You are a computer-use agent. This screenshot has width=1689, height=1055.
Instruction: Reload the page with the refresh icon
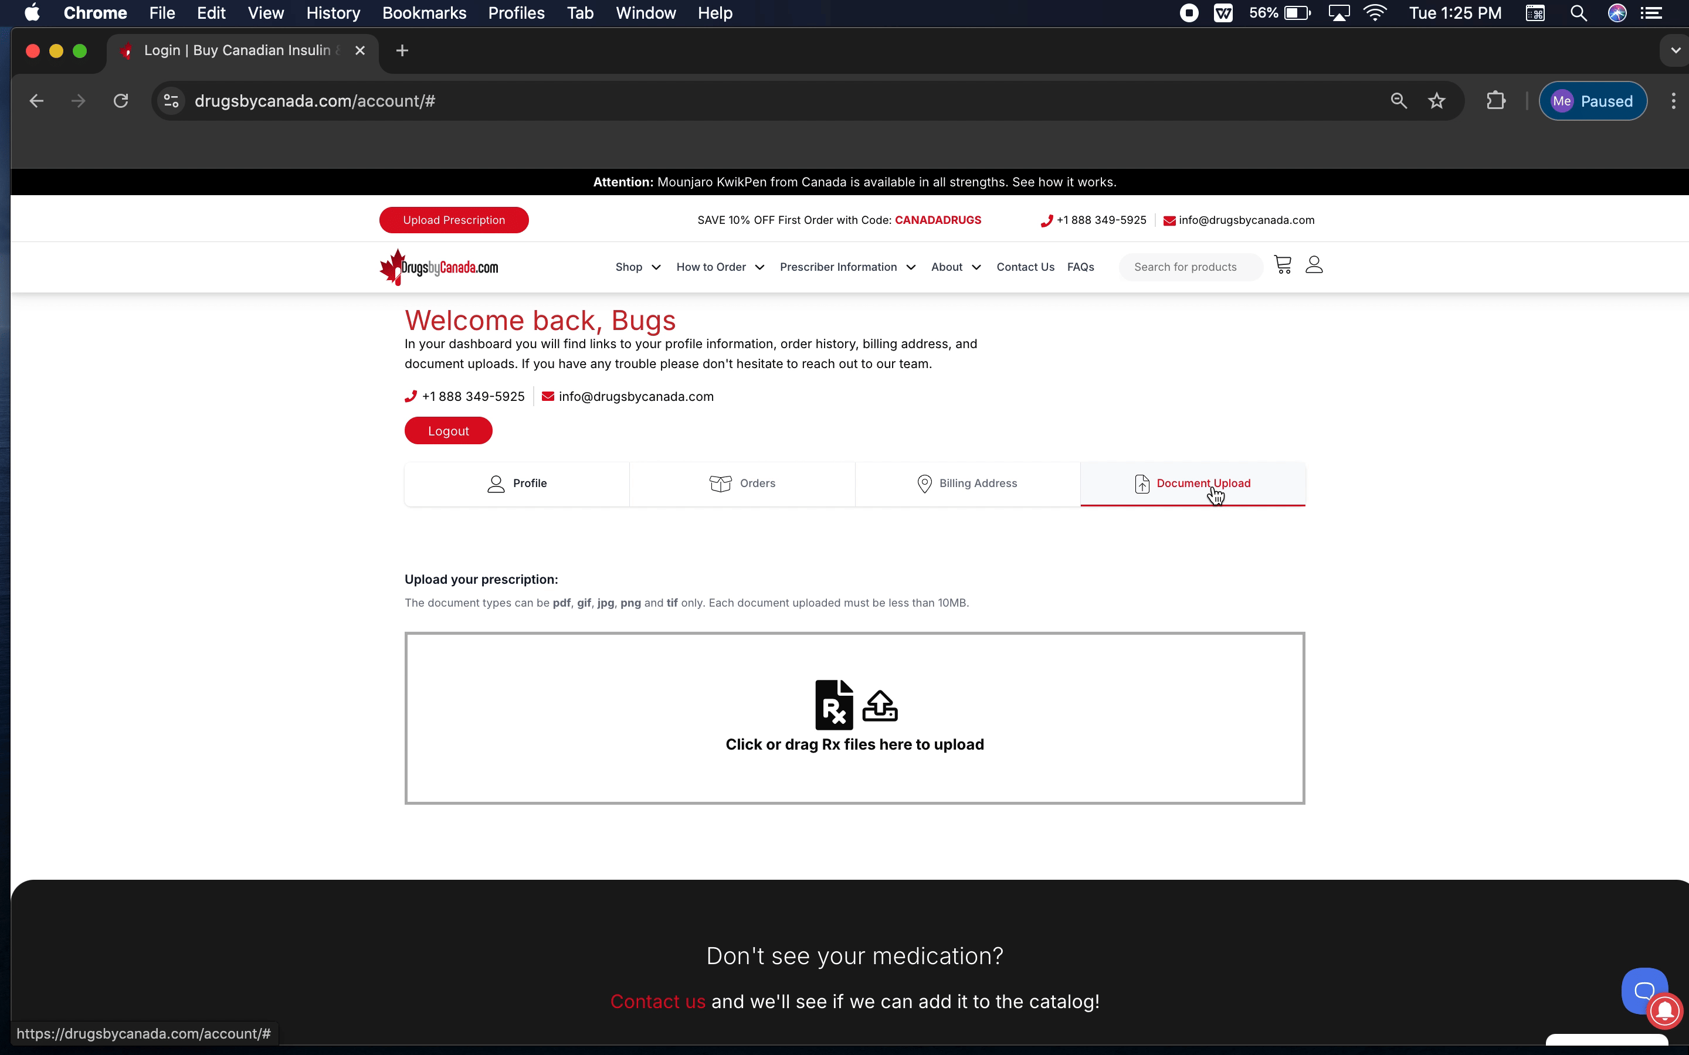point(121,101)
